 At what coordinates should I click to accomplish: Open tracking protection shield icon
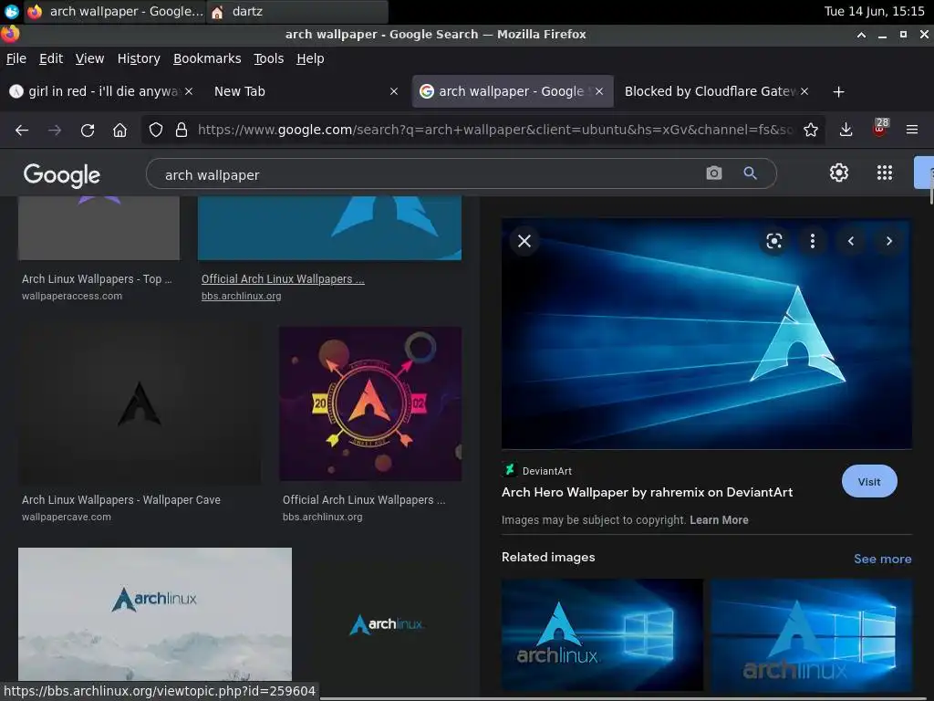click(x=155, y=130)
